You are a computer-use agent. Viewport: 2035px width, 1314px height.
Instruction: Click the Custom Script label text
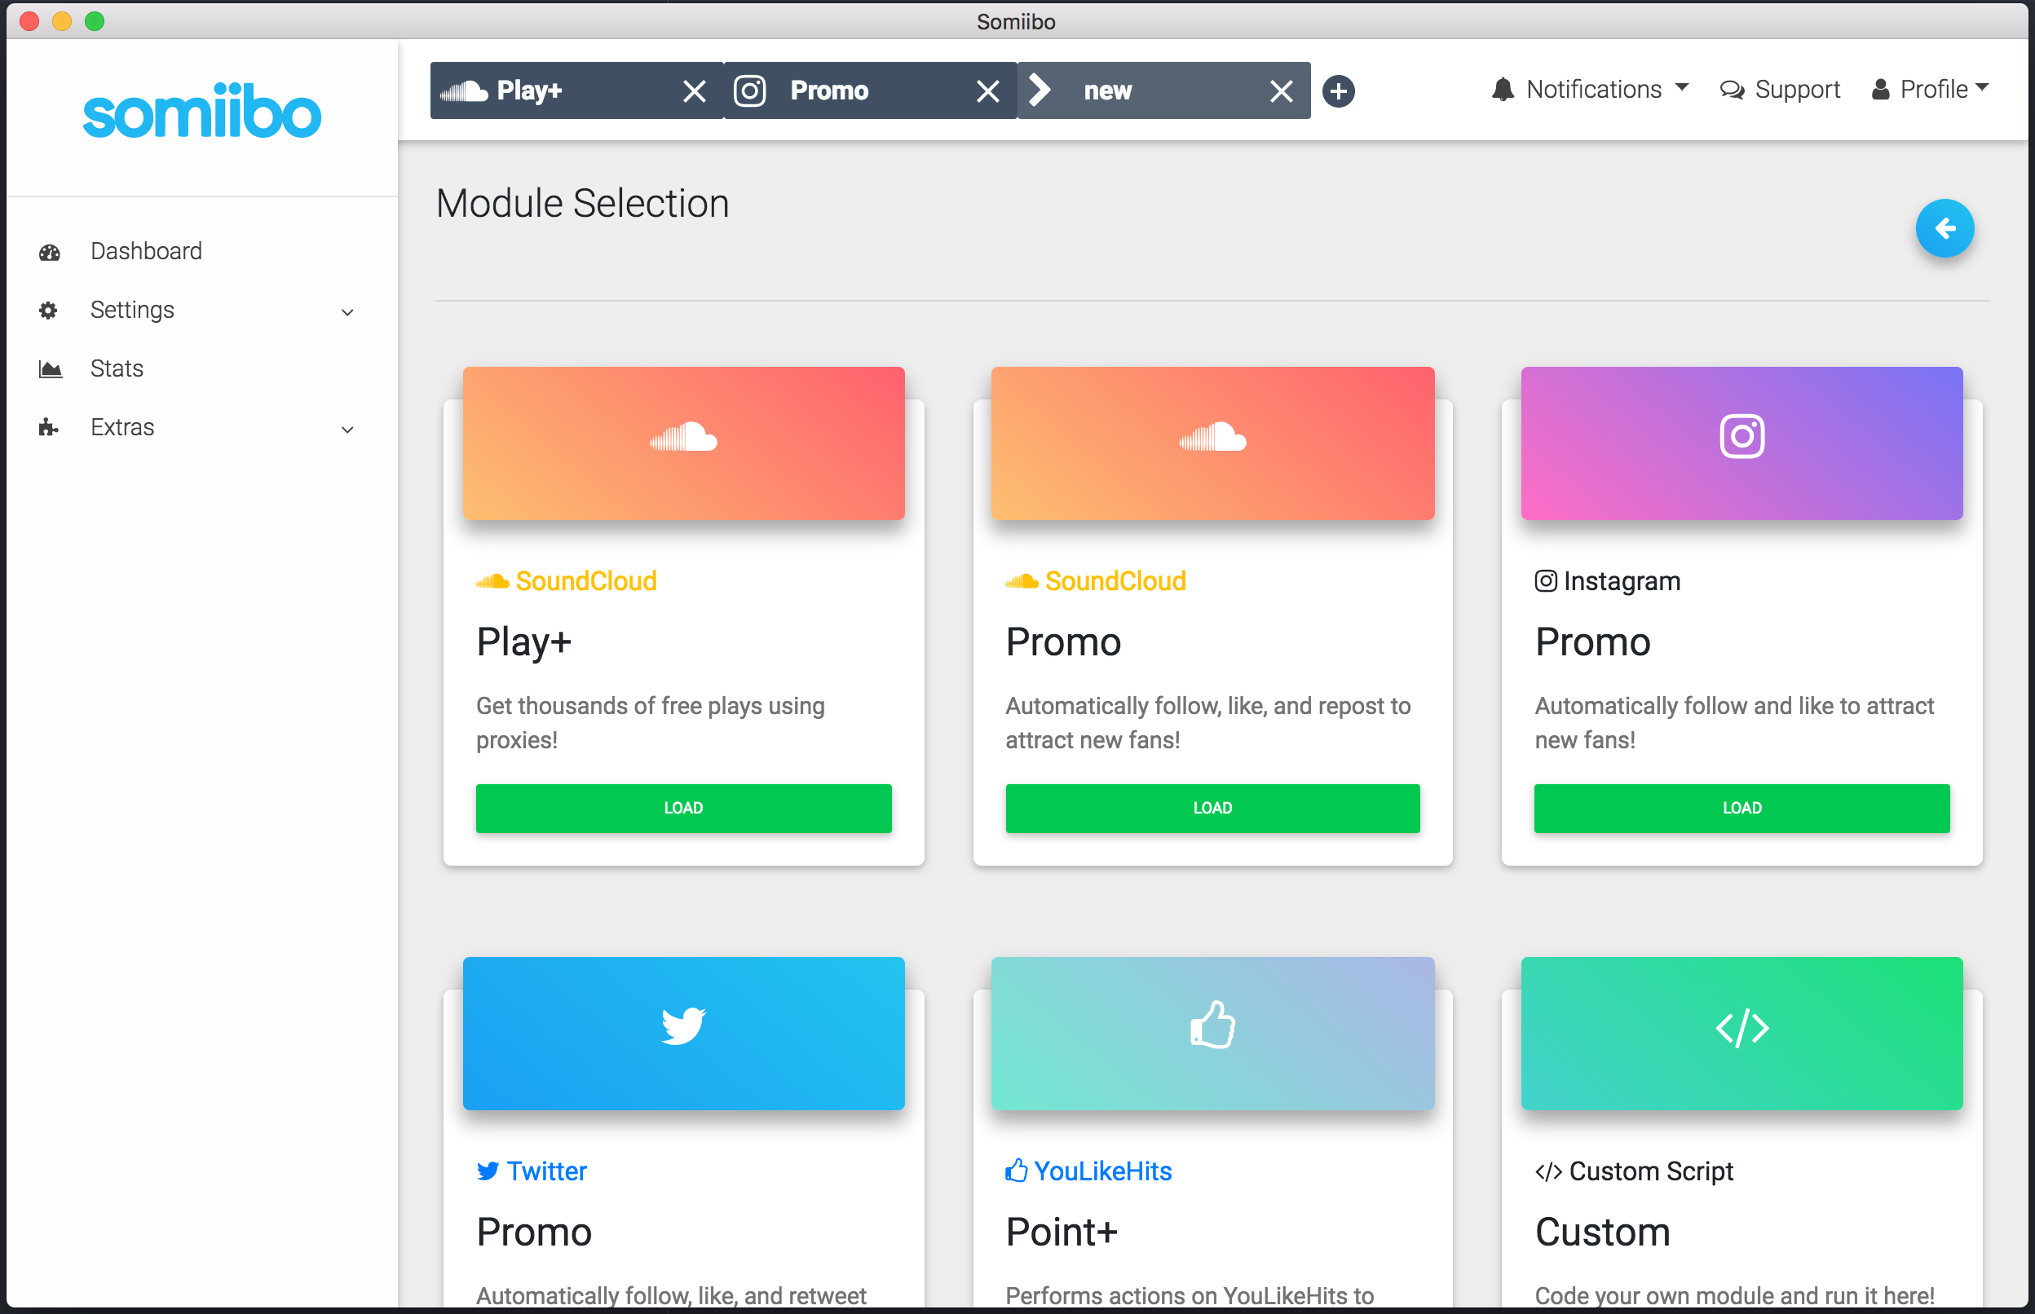point(1651,1171)
